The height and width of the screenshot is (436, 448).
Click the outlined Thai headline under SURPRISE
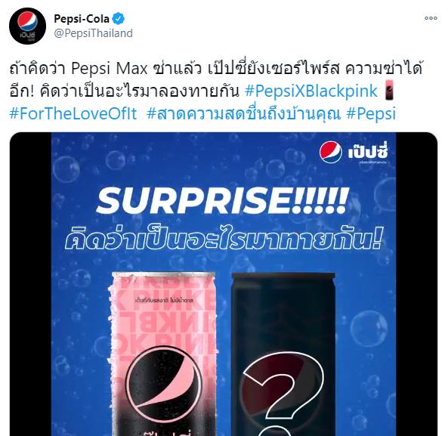224,238
